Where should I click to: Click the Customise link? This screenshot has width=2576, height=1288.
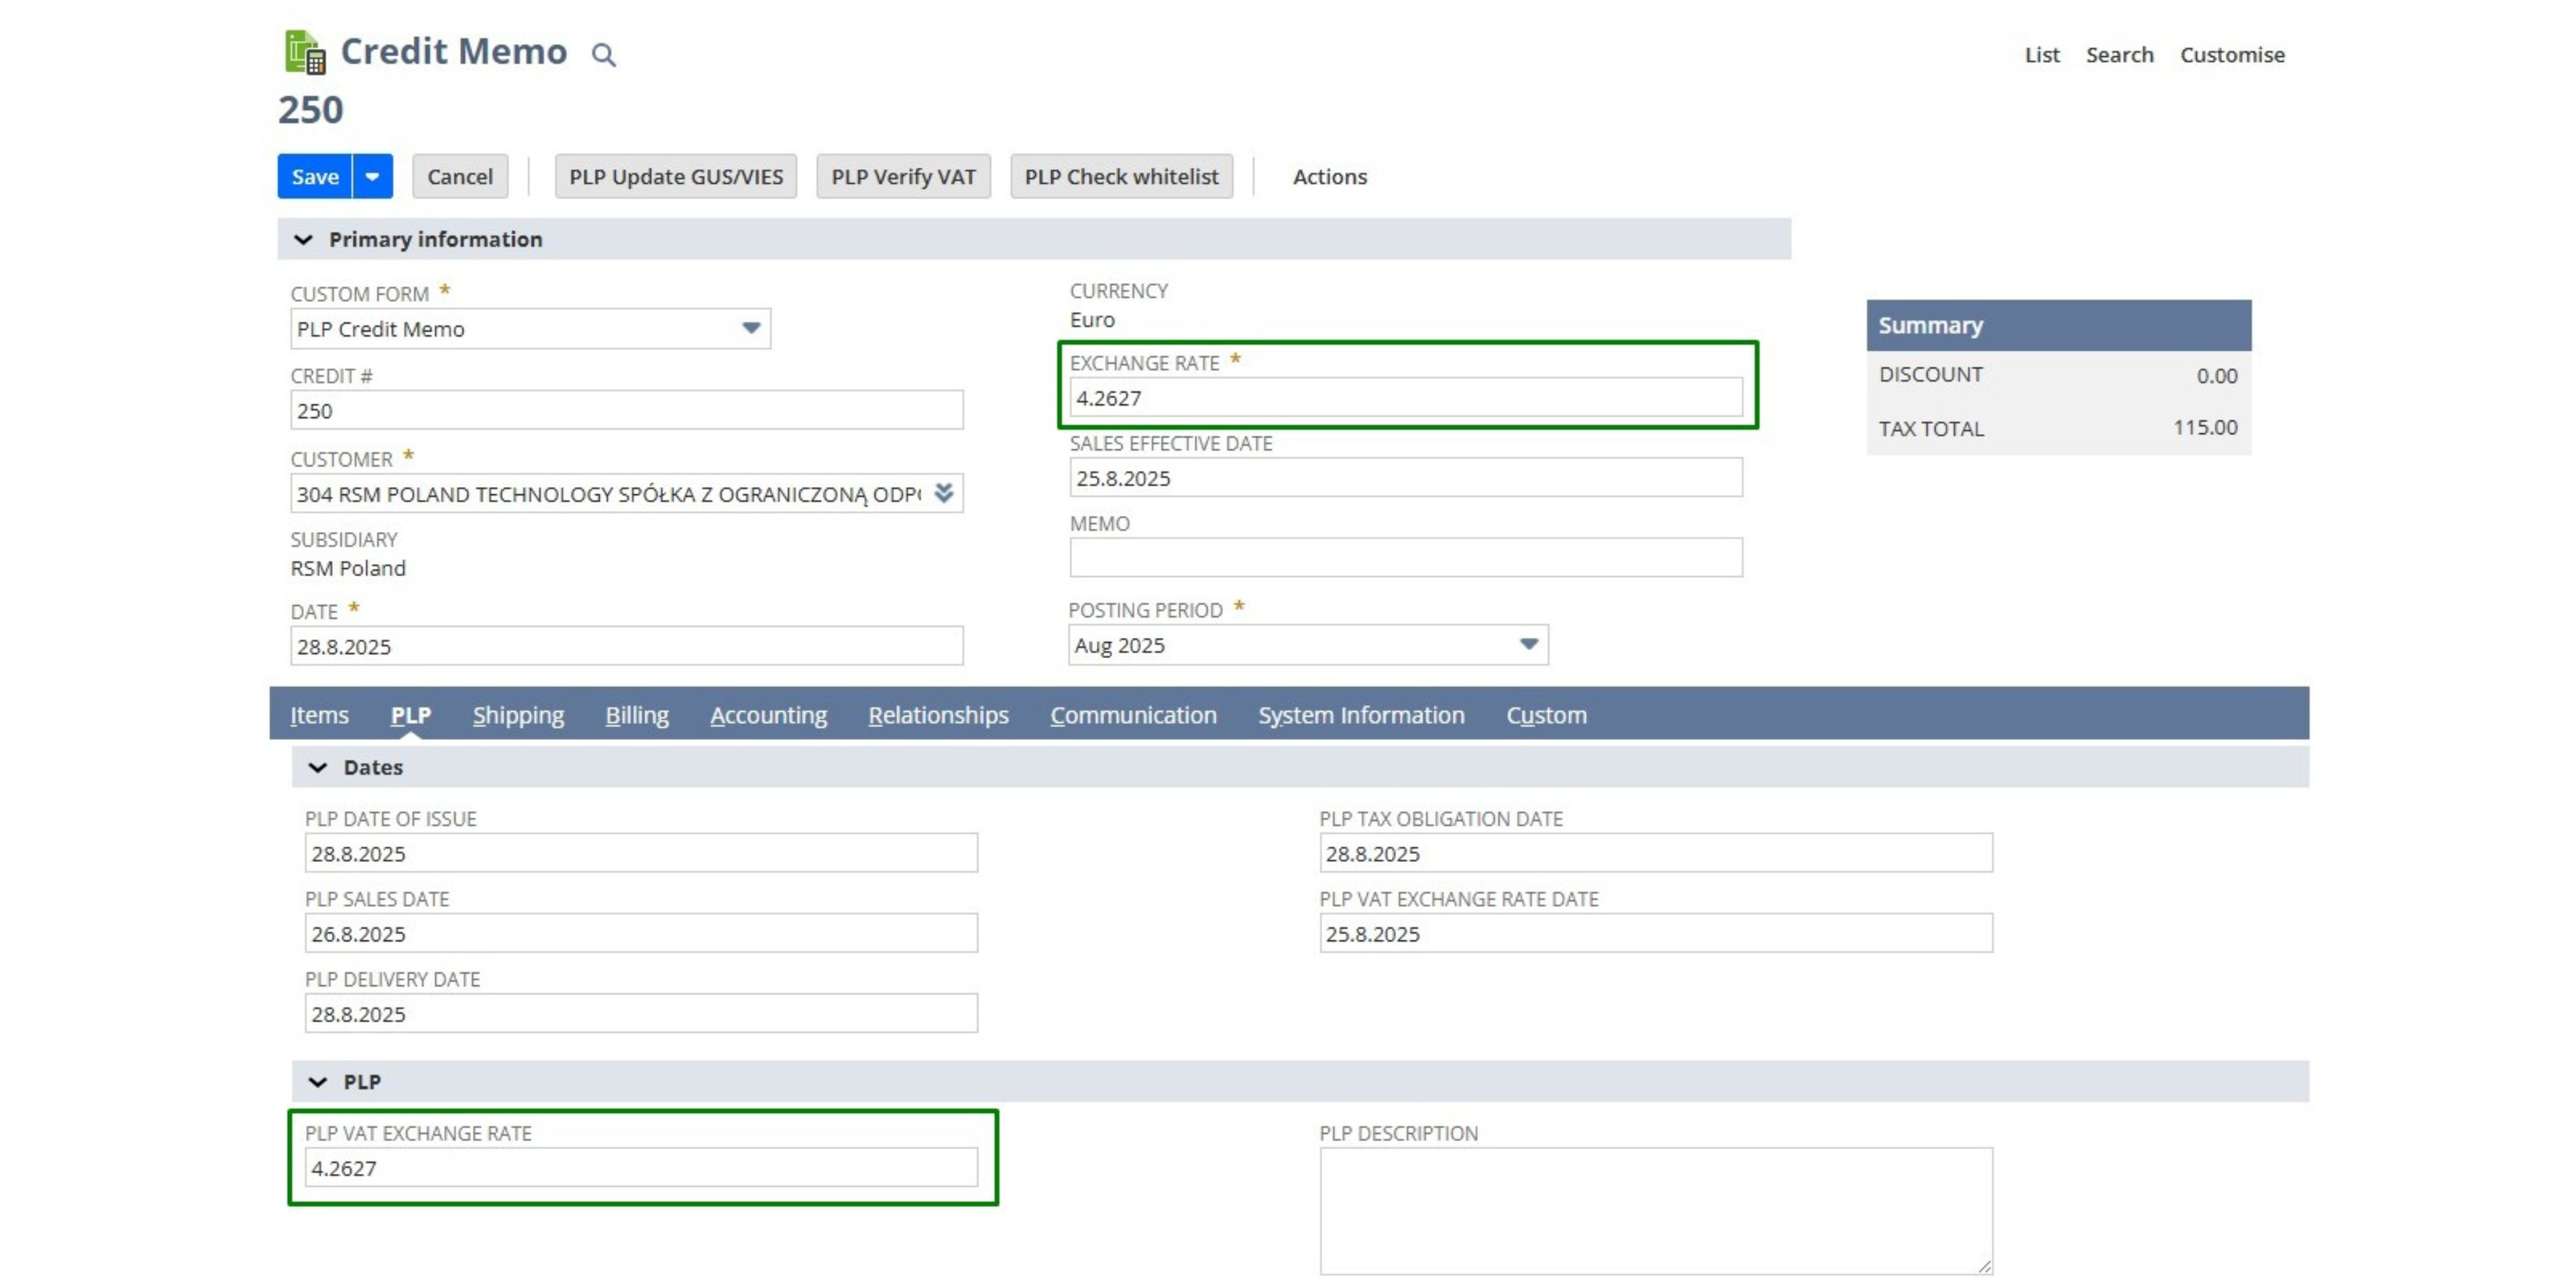(2231, 55)
